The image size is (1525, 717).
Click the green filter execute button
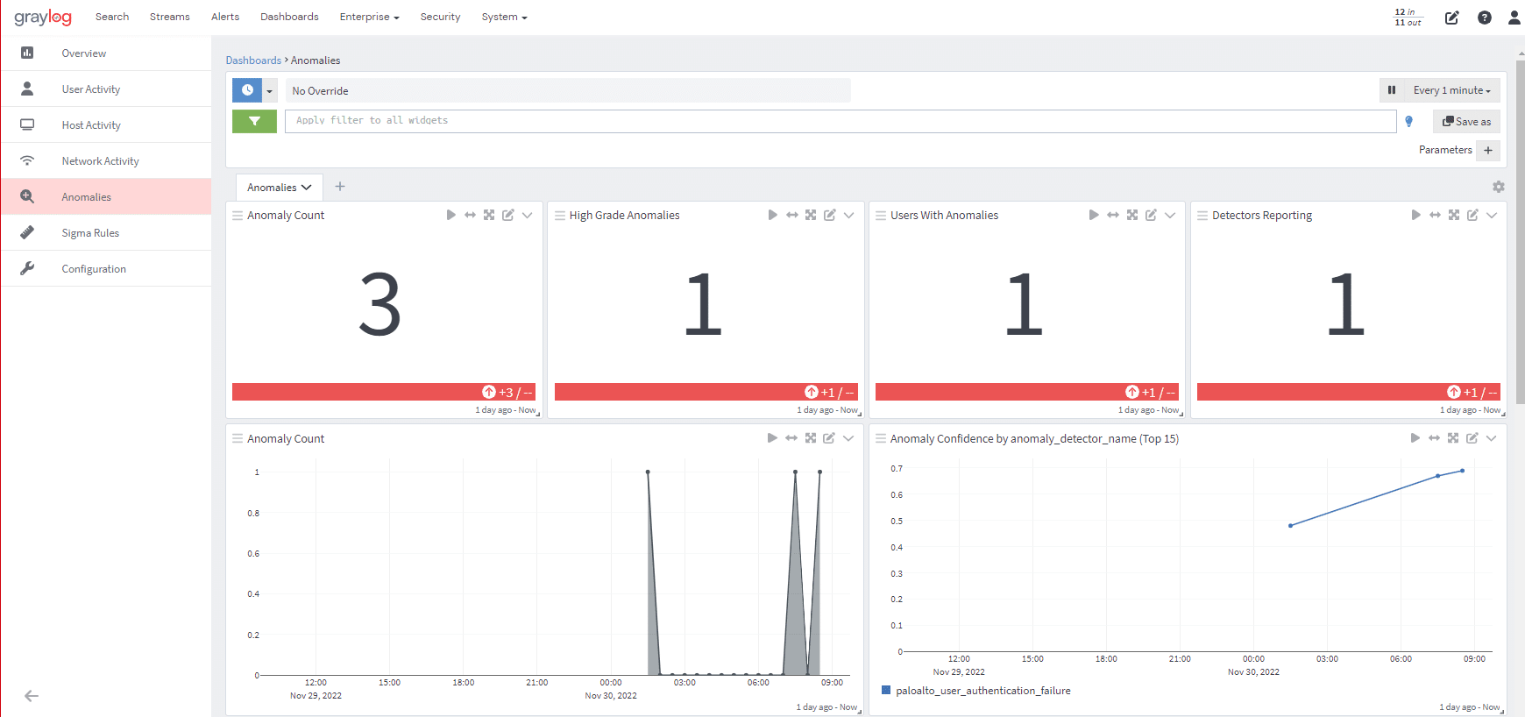coord(254,121)
